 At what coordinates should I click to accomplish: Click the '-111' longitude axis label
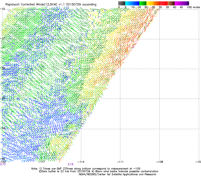coord(120,162)
